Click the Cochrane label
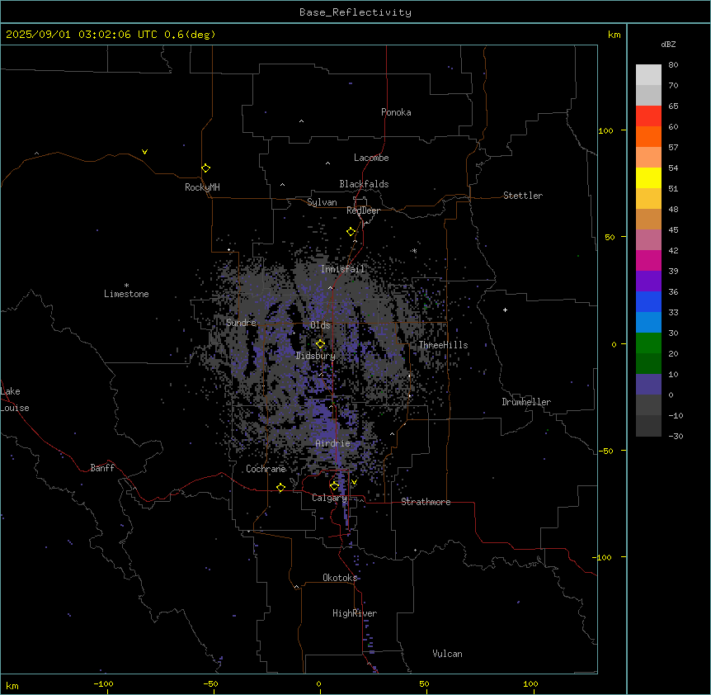 tap(266, 469)
